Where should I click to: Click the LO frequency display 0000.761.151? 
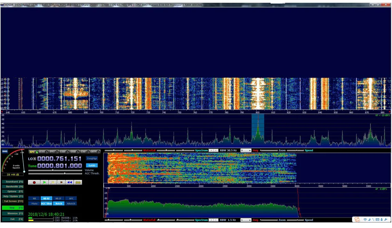tap(60, 159)
